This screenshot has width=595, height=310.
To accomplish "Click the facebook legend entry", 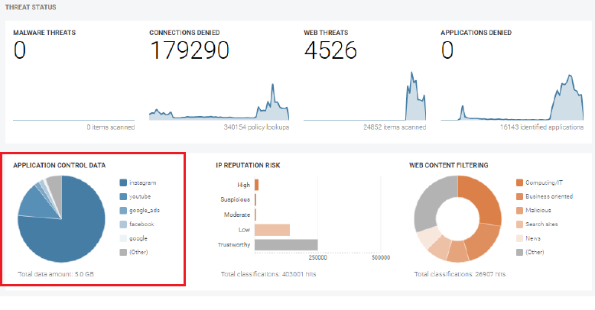I will pyautogui.click(x=143, y=224).
